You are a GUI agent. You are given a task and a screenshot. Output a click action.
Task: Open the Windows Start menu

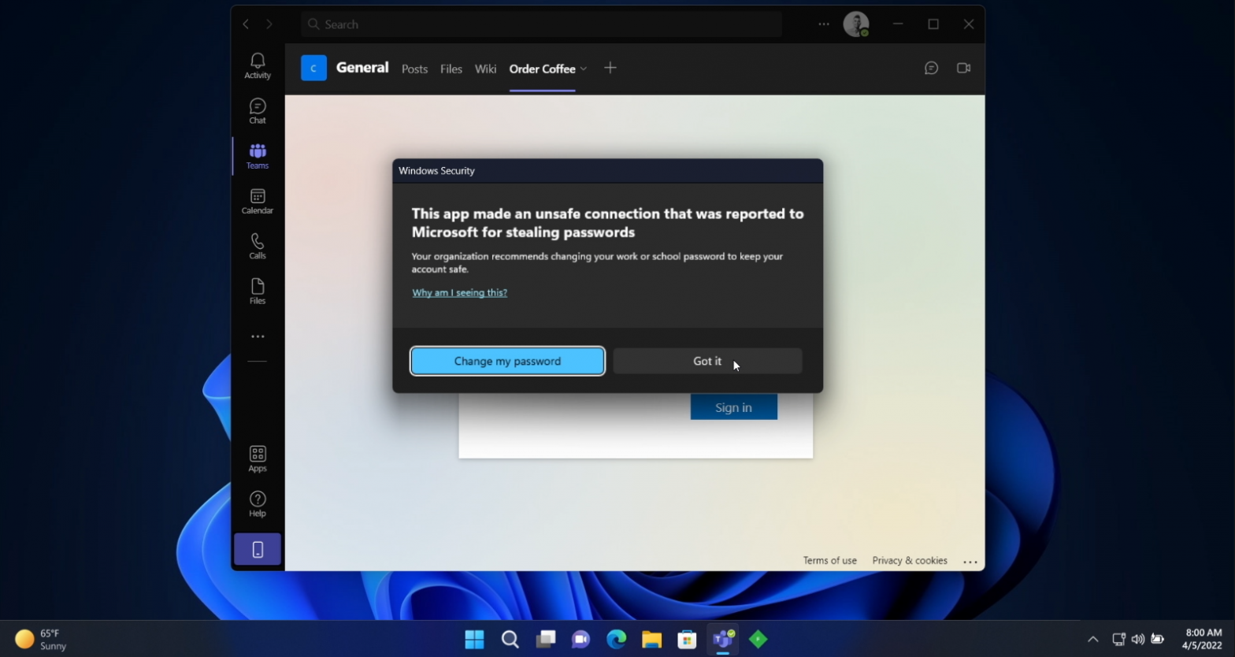tap(474, 639)
